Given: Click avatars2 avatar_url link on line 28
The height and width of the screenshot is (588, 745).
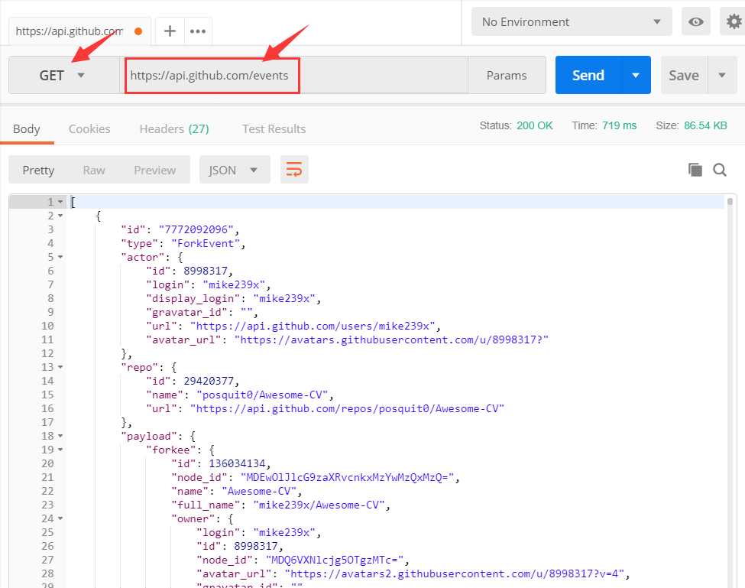Looking at the screenshot, I should (x=454, y=573).
